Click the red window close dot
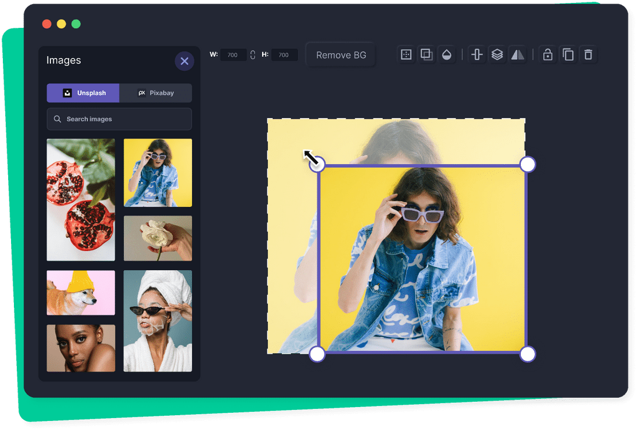Viewport: 638px width, 432px height. pos(47,24)
